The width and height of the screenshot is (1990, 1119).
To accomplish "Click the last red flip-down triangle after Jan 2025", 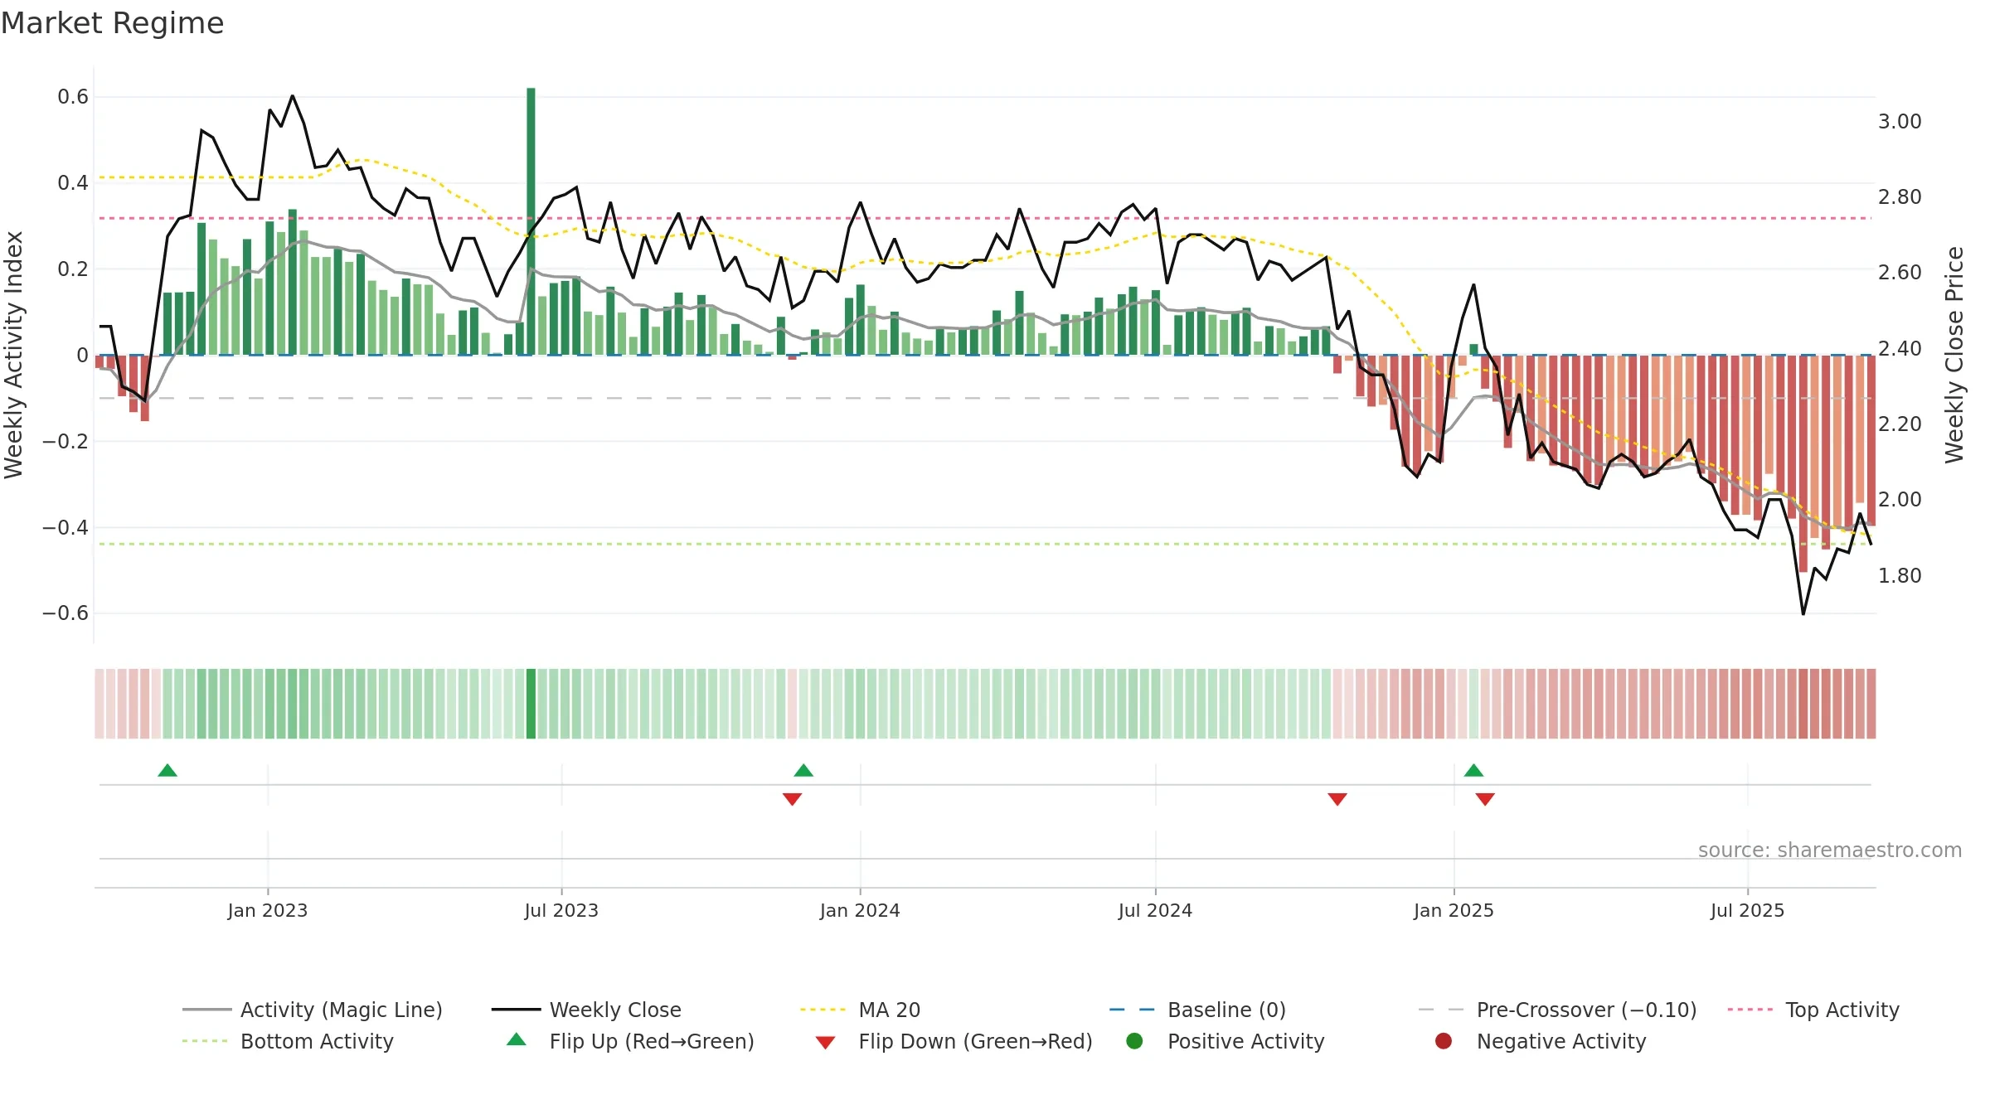I will point(1485,799).
